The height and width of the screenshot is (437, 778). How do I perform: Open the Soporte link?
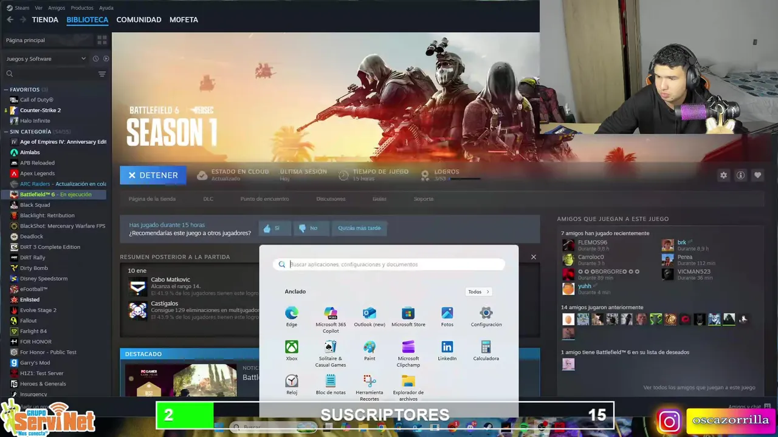point(424,199)
